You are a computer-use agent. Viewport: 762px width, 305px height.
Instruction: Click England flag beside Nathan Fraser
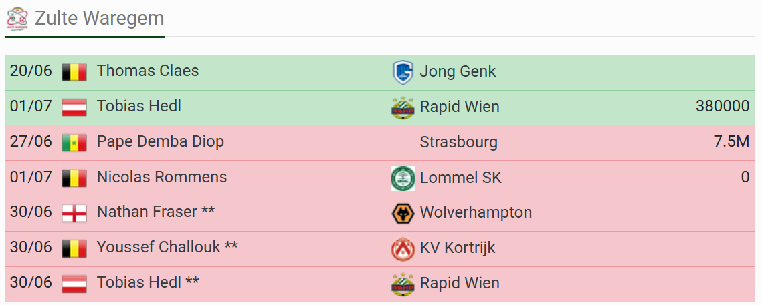coord(74,214)
